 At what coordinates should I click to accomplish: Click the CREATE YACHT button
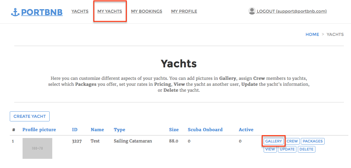(x=30, y=116)
